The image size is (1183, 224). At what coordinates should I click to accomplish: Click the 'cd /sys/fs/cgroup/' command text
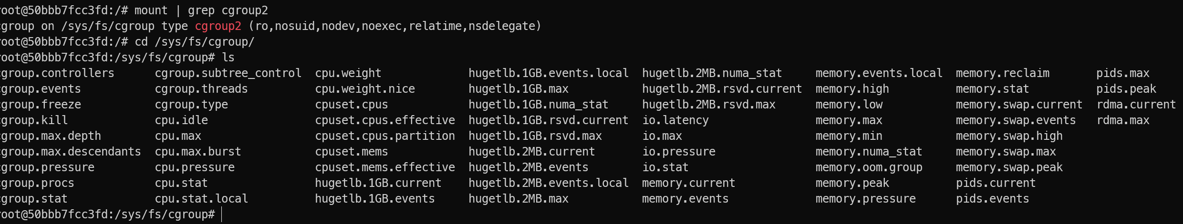(195, 42)
